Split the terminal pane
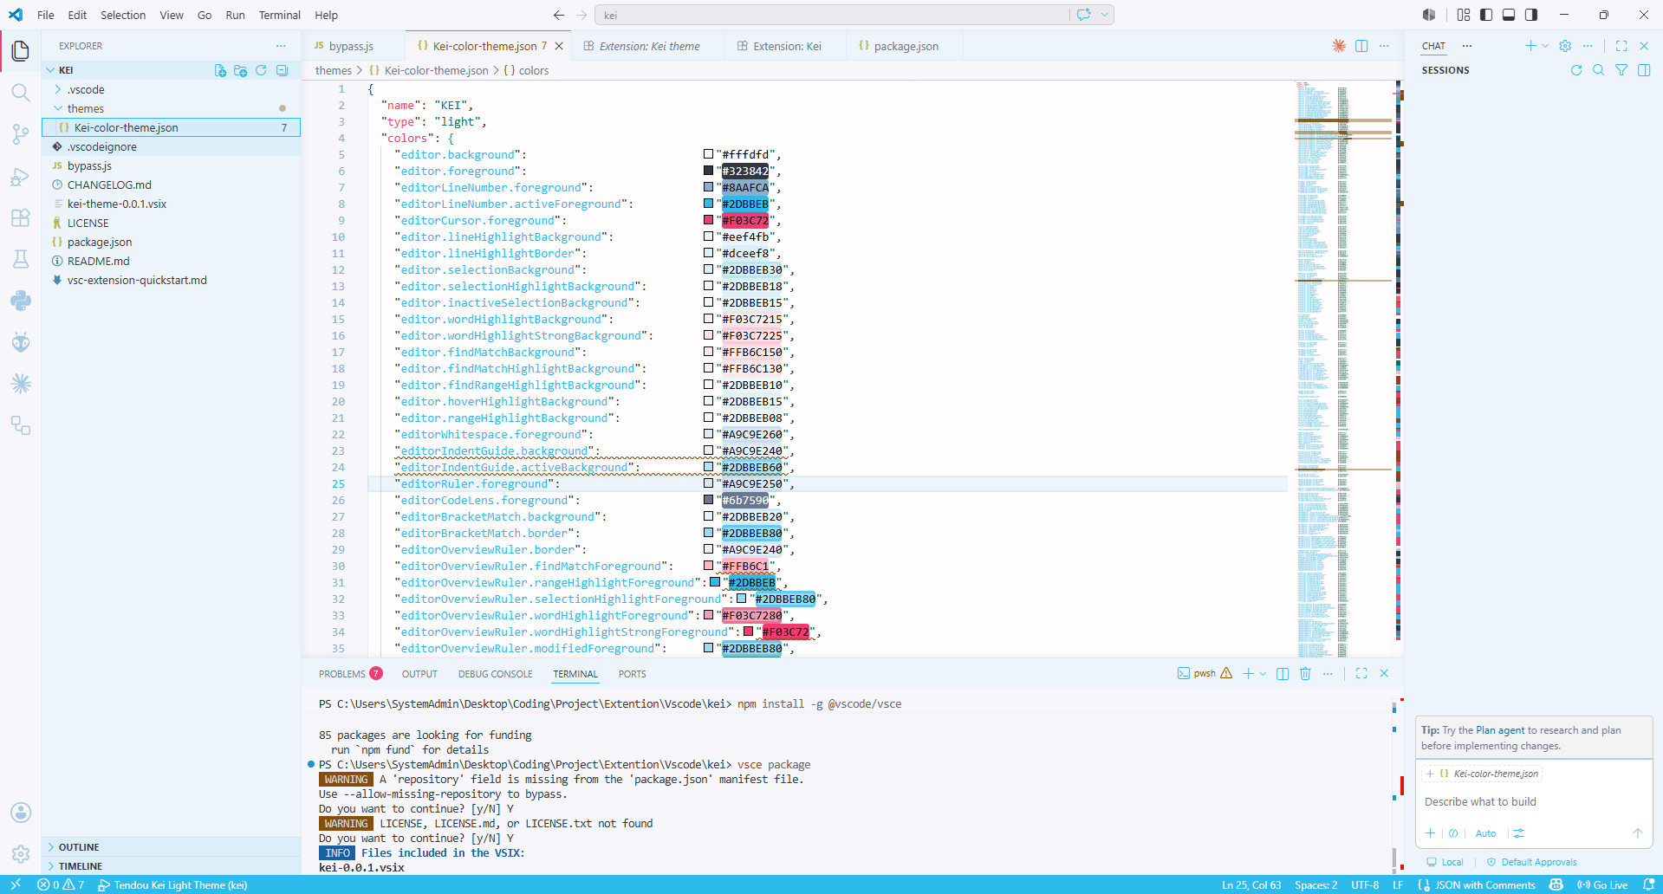Image resolution: width=1663 pixels, height=894 pixels. (1283, 673)
